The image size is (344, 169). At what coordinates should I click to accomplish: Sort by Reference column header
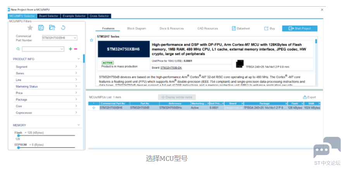tap(175, 103)
